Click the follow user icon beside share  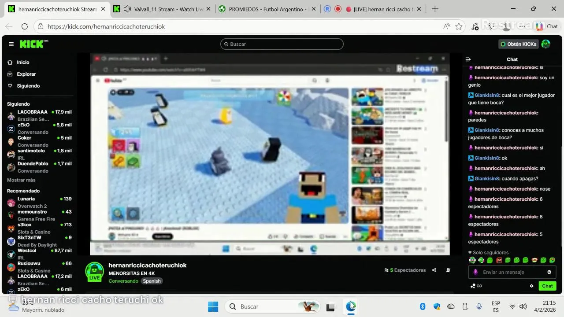tap(448, 270)
